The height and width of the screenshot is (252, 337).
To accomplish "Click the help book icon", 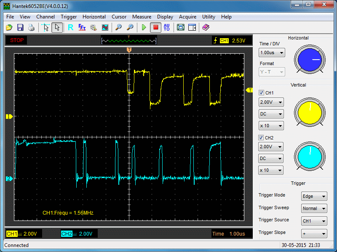I will (x=206, y=27).
